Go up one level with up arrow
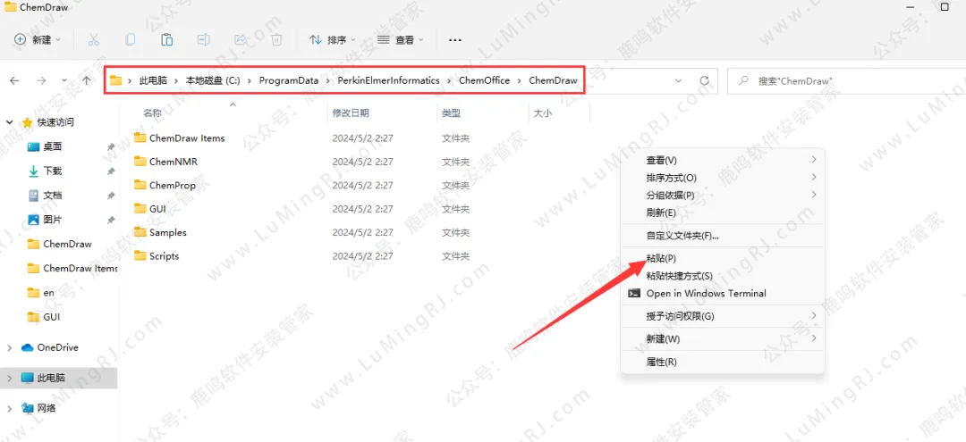Screen dimensions: 966x442 [87, 80]
